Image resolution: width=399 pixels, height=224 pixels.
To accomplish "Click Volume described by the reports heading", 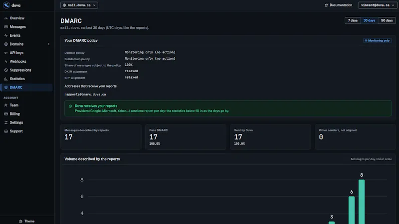I will tap(92, 159).
